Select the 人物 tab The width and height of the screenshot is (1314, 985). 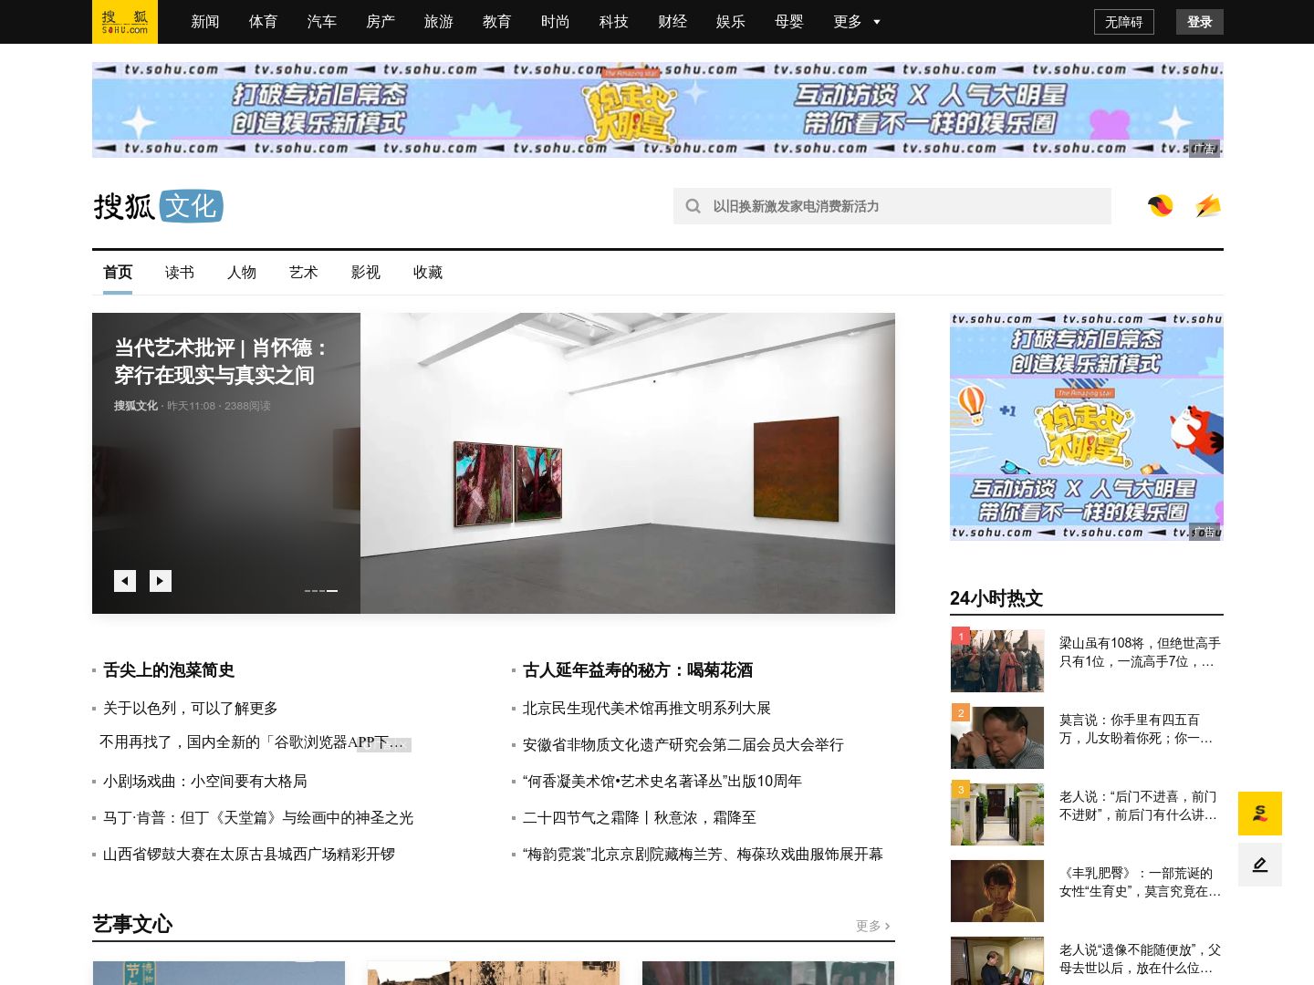(x=242, y=273)
